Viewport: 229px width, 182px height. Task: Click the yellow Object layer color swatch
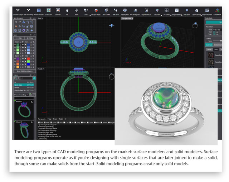(18, 67)
